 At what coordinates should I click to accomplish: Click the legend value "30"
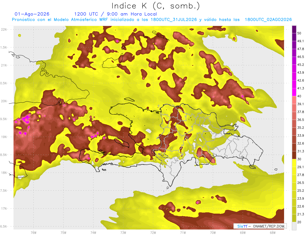point(300,159)
